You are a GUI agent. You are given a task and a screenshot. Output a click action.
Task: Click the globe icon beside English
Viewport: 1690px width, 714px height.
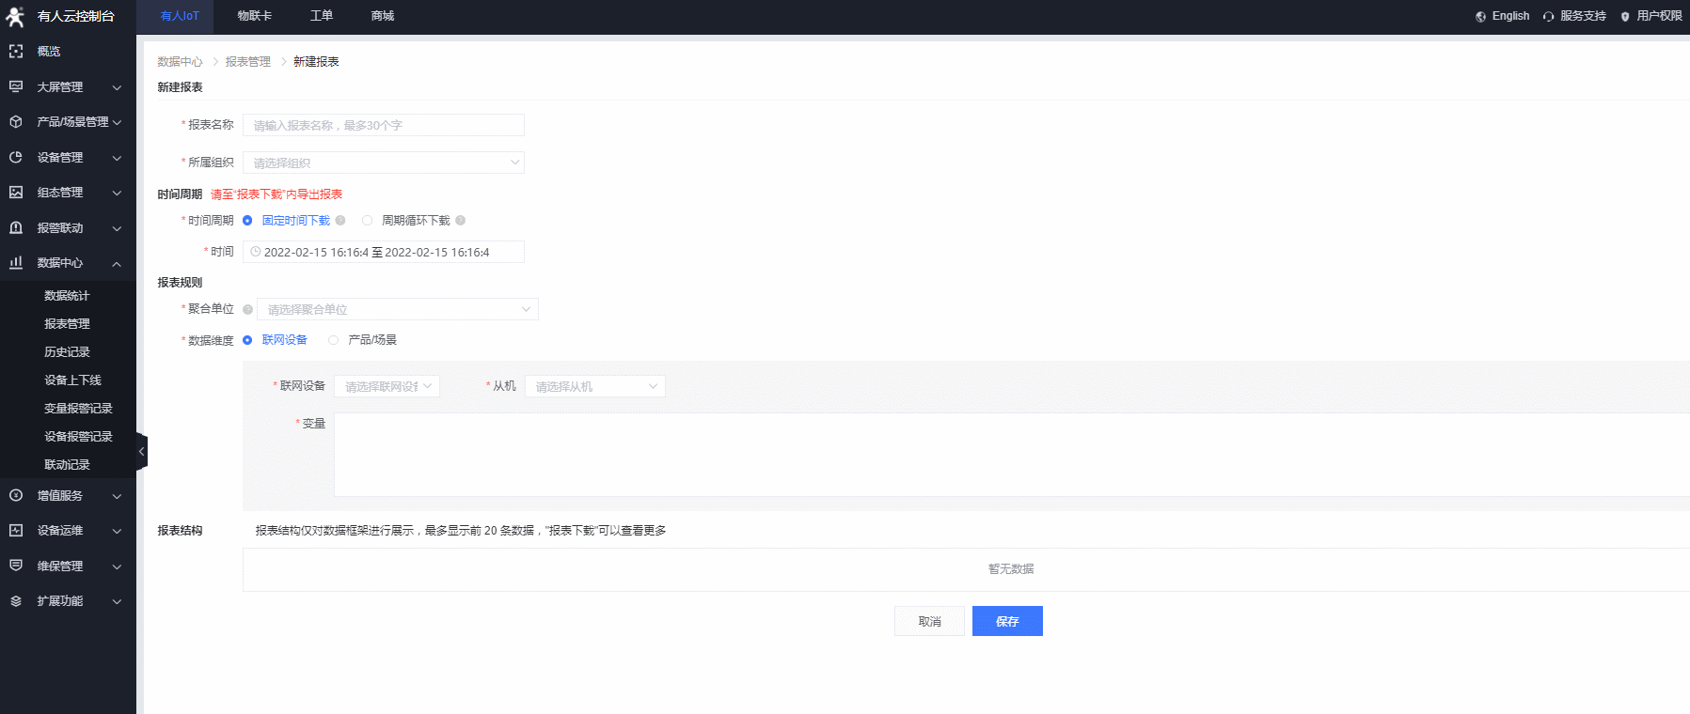pos(1481,16)
